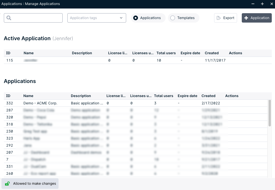Sort by the Created column header
275x190 pixels.
[208, 96]
